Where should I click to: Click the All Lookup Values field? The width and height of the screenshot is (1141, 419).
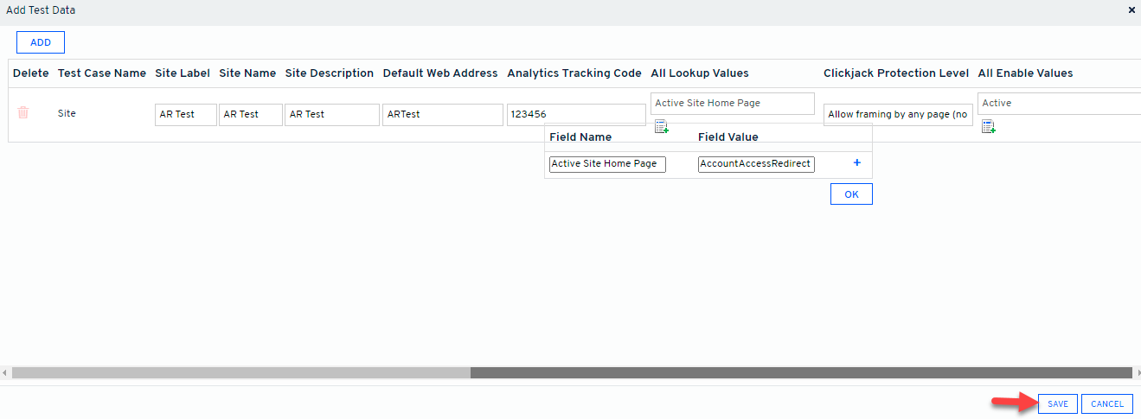(x=732, y=104)
